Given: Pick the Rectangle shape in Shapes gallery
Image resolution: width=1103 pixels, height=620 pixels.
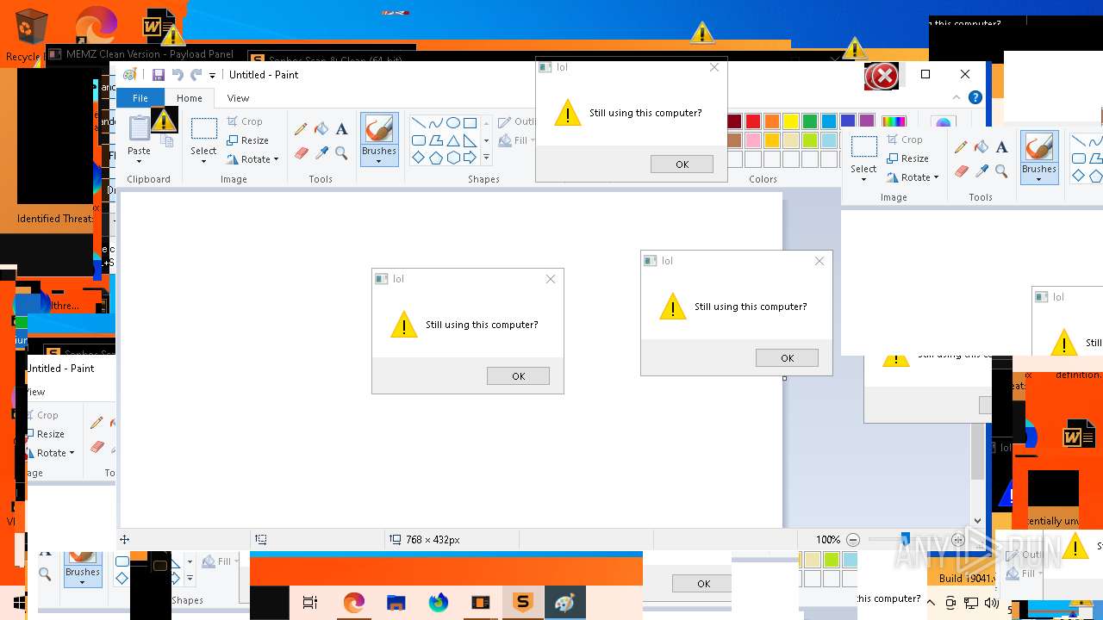Looking at the screenshot, I should pos(470,123).
